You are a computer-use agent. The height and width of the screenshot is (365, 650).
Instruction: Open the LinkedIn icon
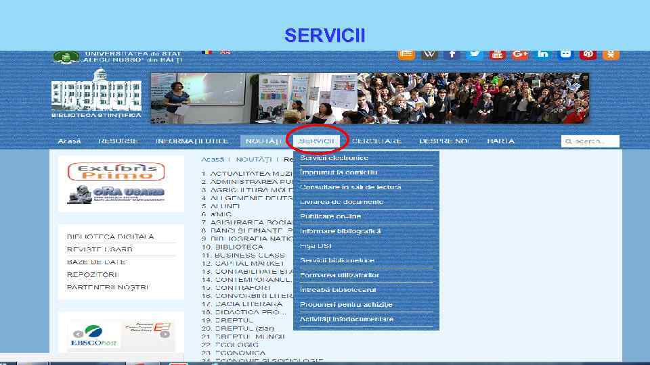542,55
